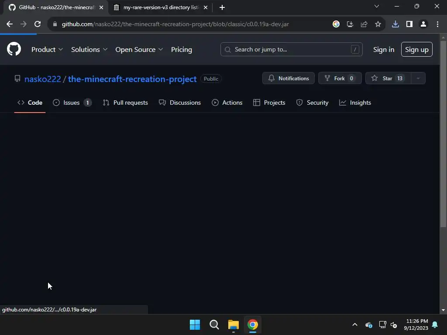
Task: Open Chrome downloads icon
Action: [x=395, y=24]
